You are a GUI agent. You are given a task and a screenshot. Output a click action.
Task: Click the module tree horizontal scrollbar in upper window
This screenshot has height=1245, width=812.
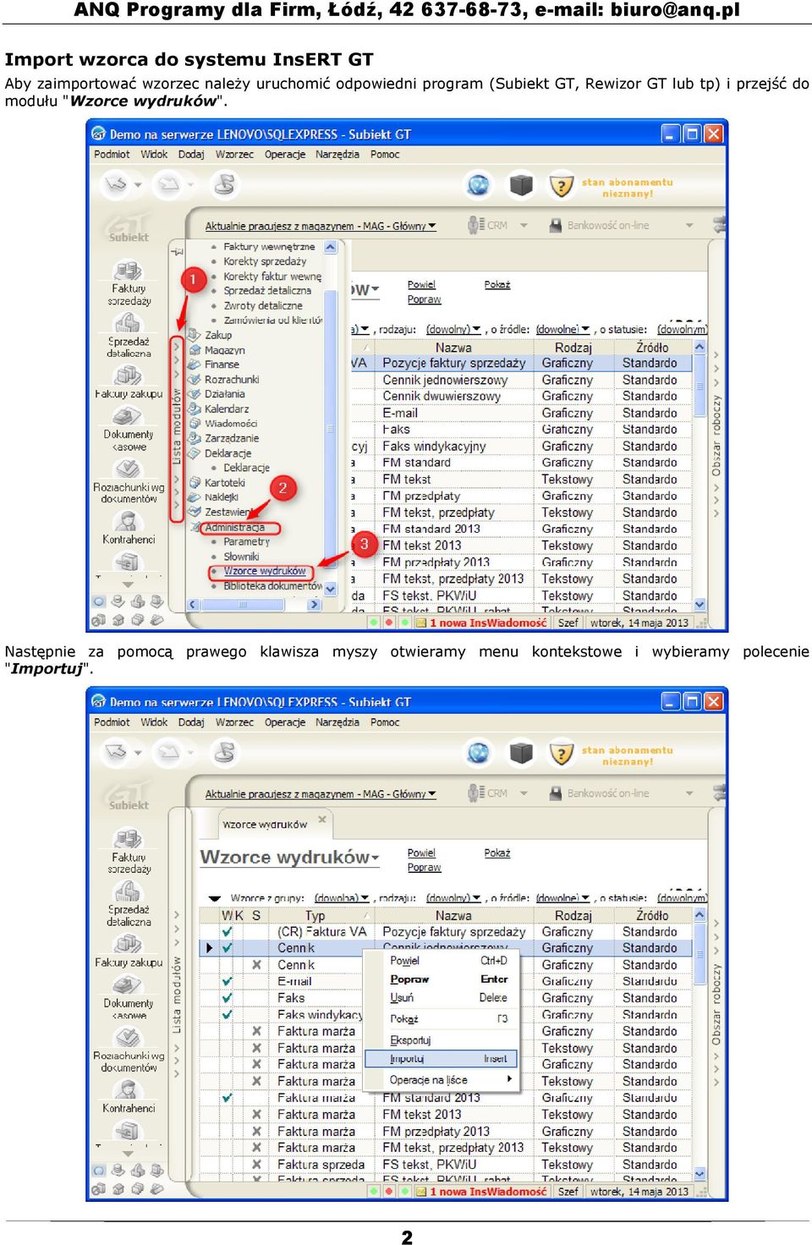(254, 605)
